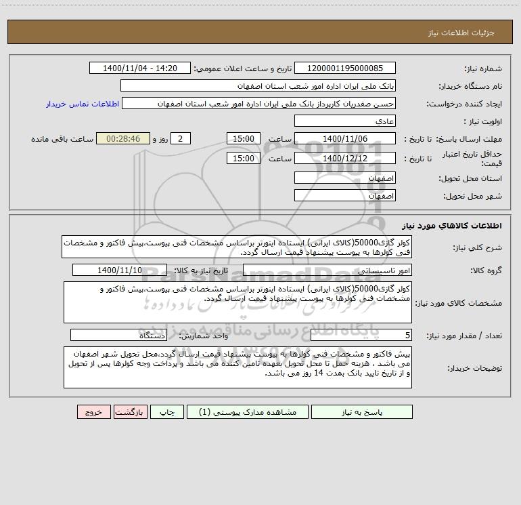Click the حداقل تاریخ اعتبار قیمت label

click(x=472, y=159)
